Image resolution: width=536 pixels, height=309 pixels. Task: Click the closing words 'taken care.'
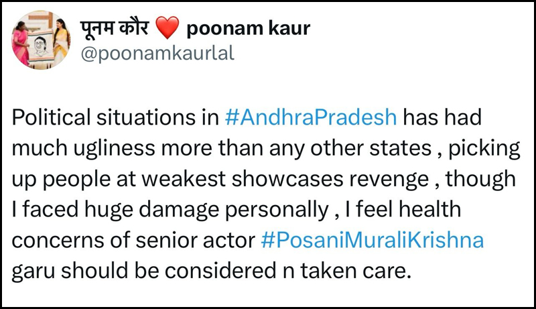pyautogui.click(x=355, y=271)
